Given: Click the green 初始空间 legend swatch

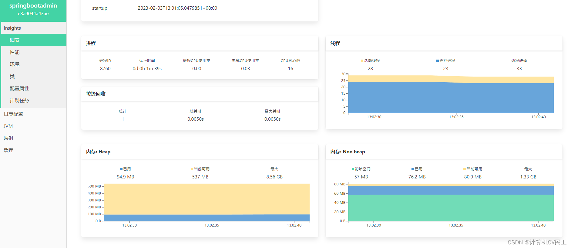Looking at the screenshot, I should coord(353,169).
